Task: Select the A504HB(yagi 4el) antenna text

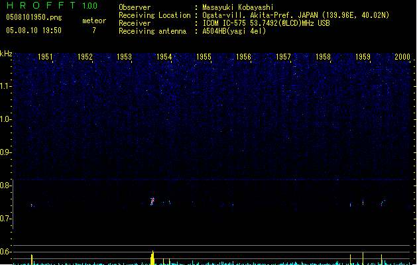Action: tap(234, 31)
